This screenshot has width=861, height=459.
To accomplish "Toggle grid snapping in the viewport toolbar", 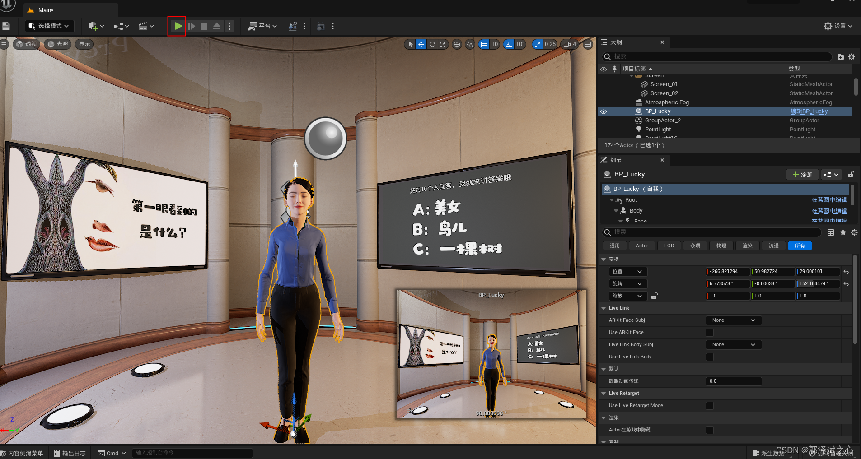I will click(x=484, y=44).
